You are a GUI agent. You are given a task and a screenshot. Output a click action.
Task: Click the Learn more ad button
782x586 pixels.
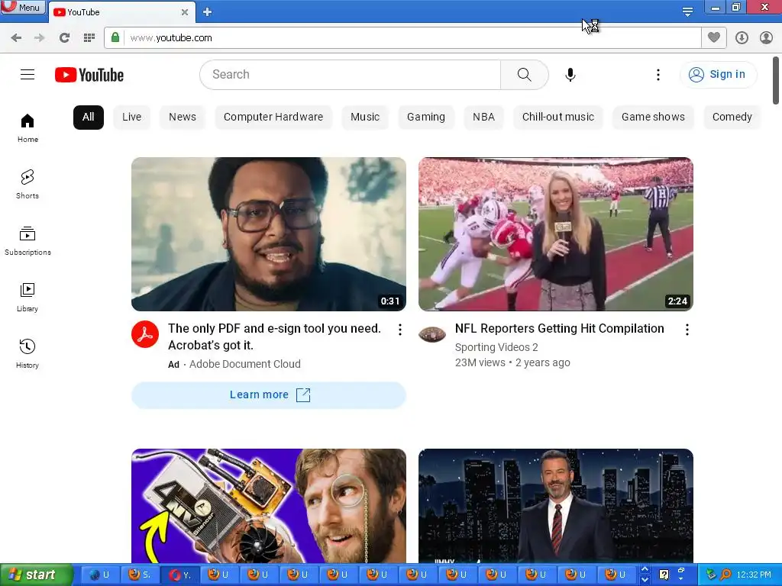269,395
